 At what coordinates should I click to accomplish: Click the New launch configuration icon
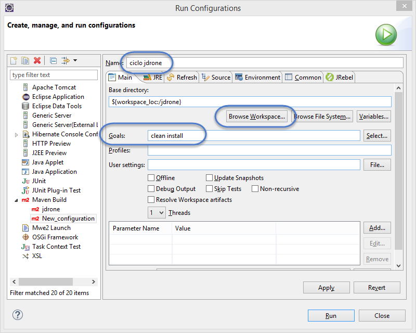point(14,60)
